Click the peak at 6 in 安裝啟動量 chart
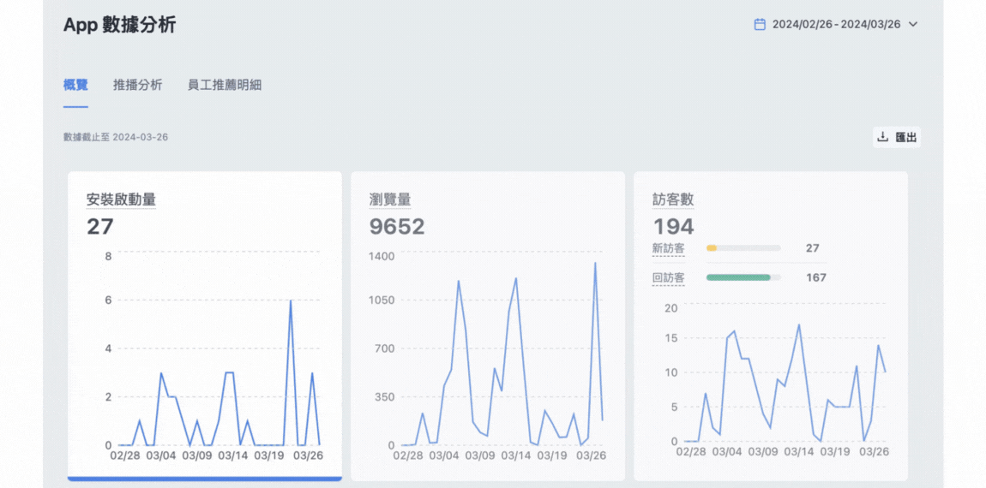Viewport: 986px width, 488px height. pyautogui.click(x=291, y=301)
